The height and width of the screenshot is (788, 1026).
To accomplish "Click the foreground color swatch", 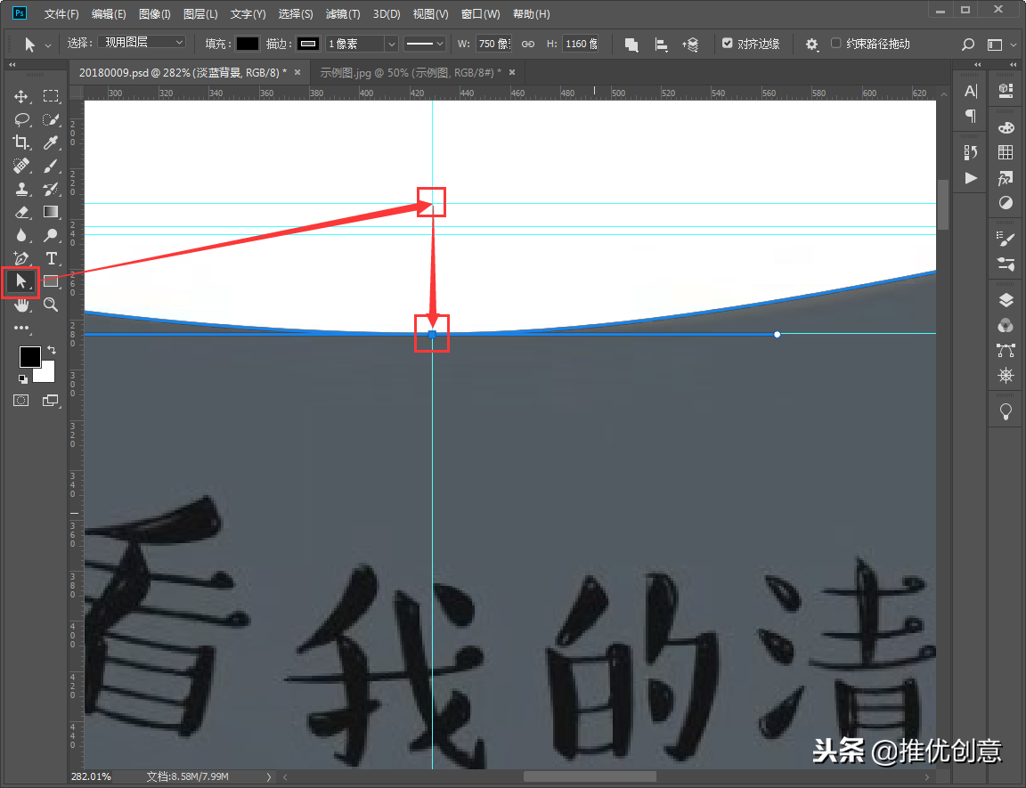I will pos(29,357).
